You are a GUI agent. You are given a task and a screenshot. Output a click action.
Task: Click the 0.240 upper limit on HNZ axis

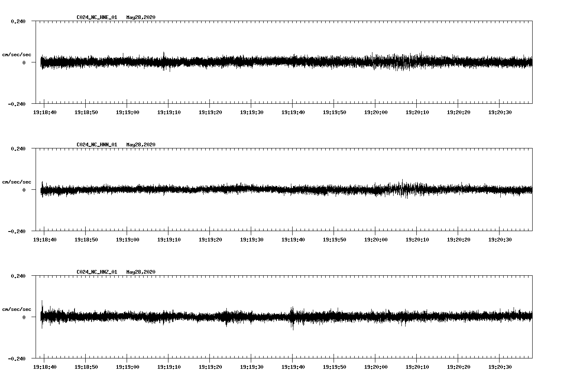click(x=18, y=276)
